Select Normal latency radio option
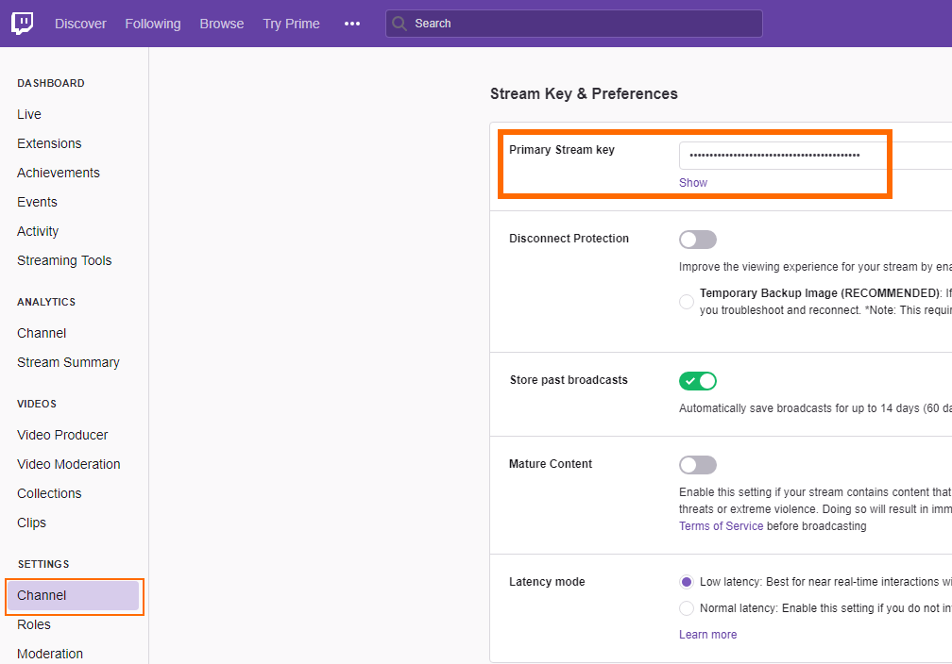This screenshot has width=952, height=664. point(687,608)
